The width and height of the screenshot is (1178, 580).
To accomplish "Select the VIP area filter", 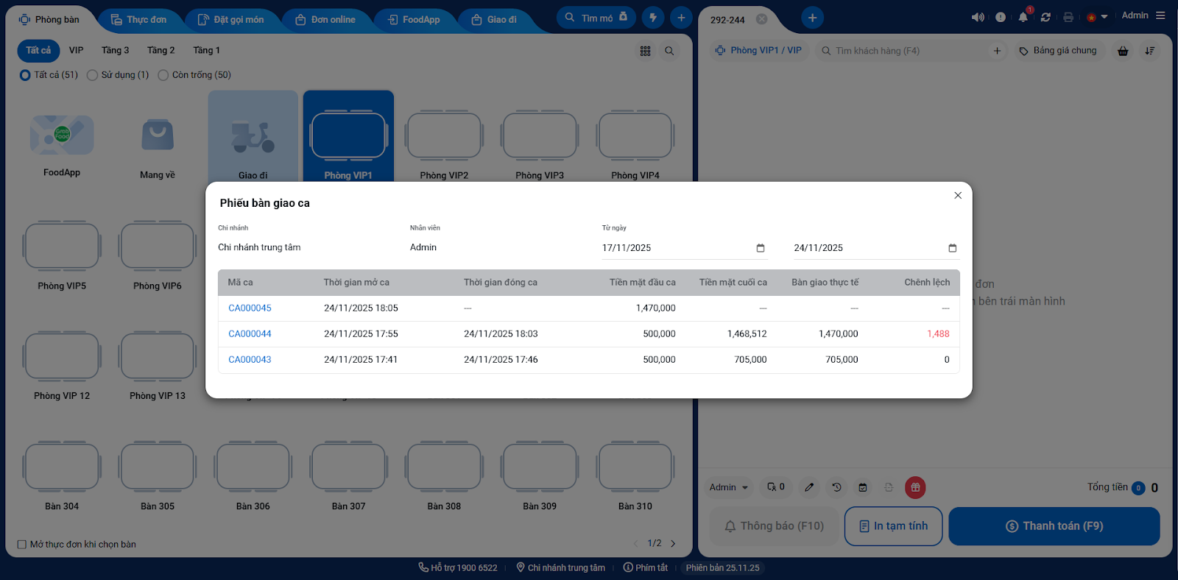I will 77,51.
